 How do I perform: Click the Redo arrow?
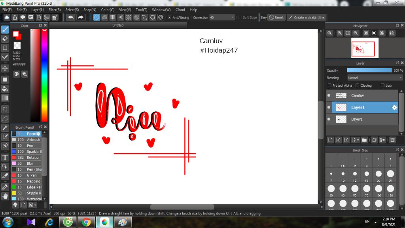pos(81,17)
